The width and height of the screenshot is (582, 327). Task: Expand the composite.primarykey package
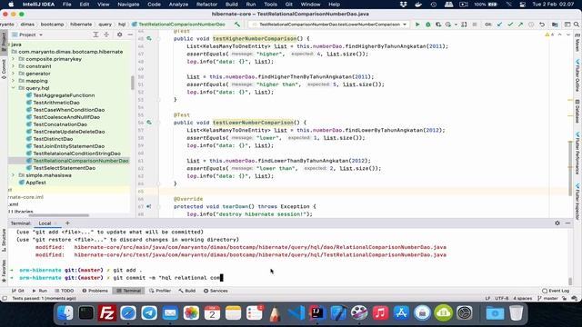13,59
